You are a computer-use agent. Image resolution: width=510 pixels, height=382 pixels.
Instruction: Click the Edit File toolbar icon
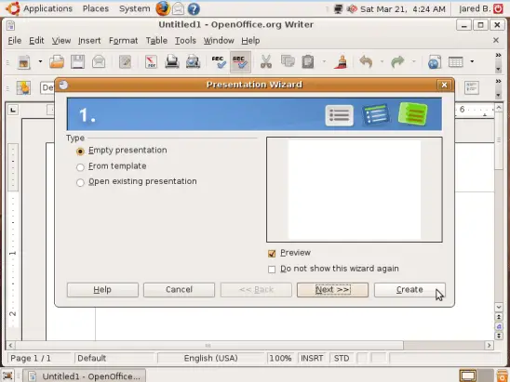point(125,61)
